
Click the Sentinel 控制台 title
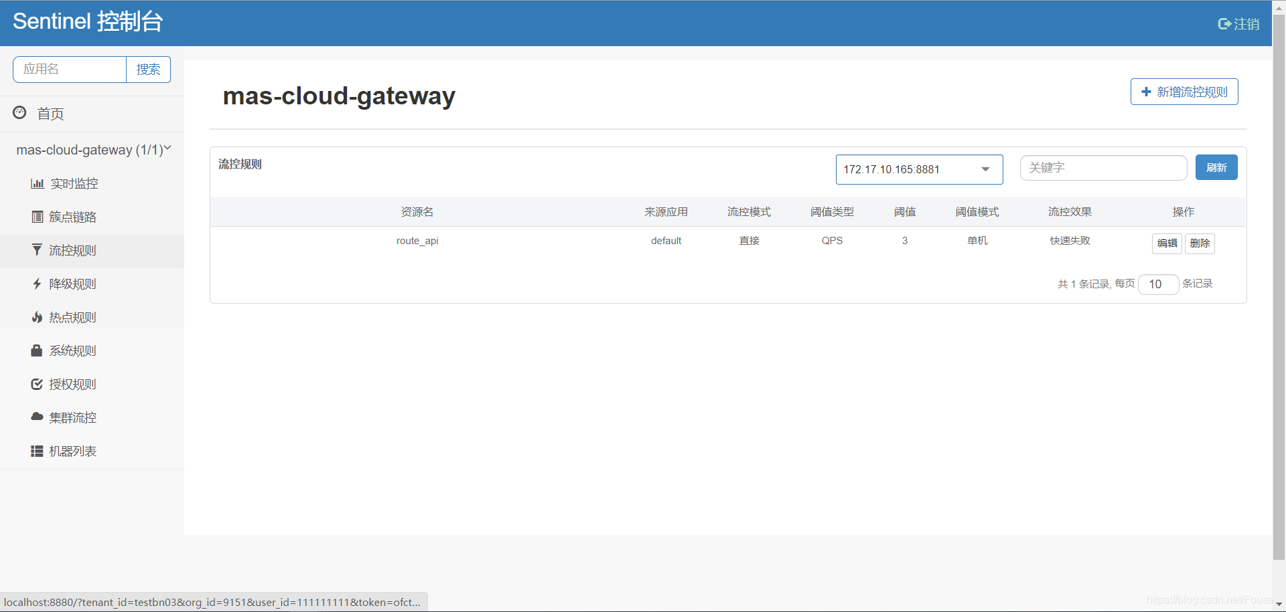click(x=88, y=21)
